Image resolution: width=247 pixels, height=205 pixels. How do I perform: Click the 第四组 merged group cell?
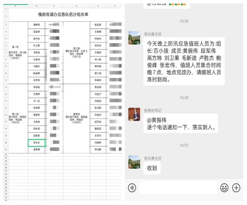tap(76, 118)
